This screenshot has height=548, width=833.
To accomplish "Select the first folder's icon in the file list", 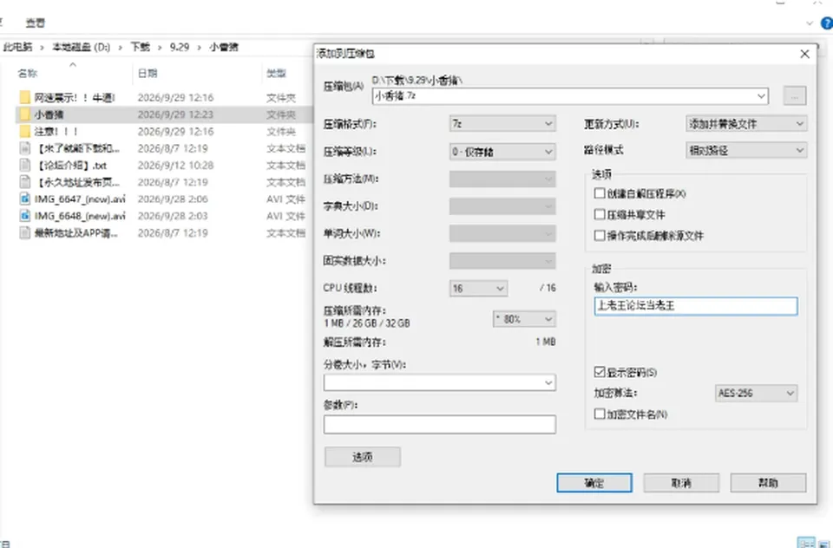I will click(24, 97).
